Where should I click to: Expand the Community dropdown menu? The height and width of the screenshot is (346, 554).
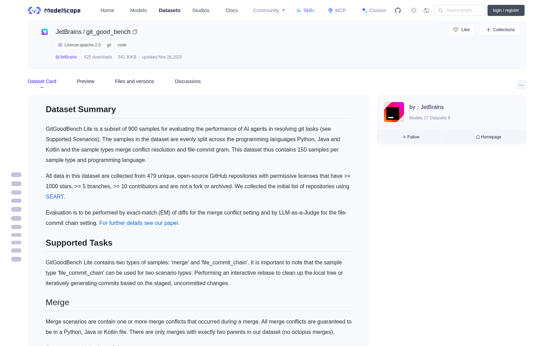coord(269,10)
